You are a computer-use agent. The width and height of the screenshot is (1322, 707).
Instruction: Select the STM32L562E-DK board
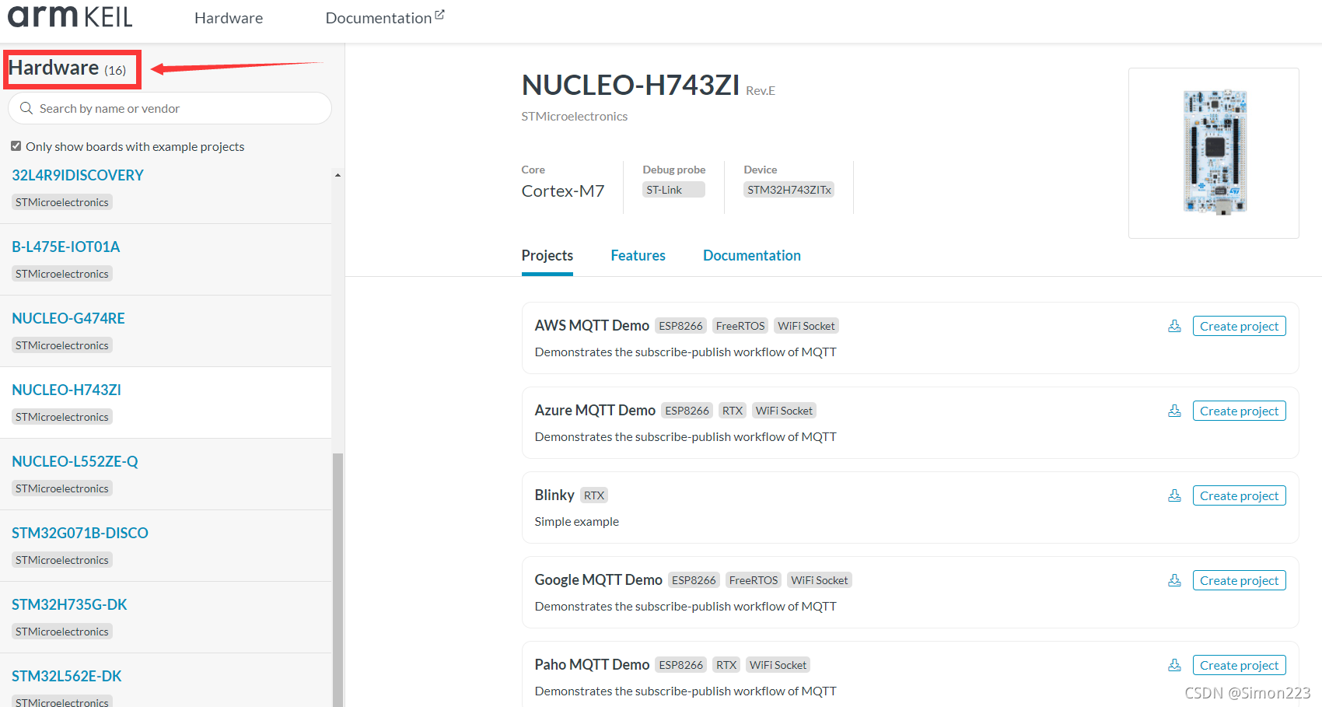coord(67,677)
